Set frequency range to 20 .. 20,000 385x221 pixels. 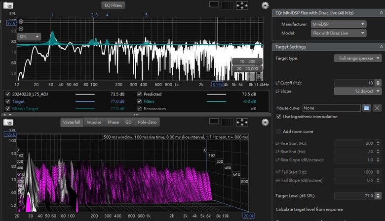point(247,69)
